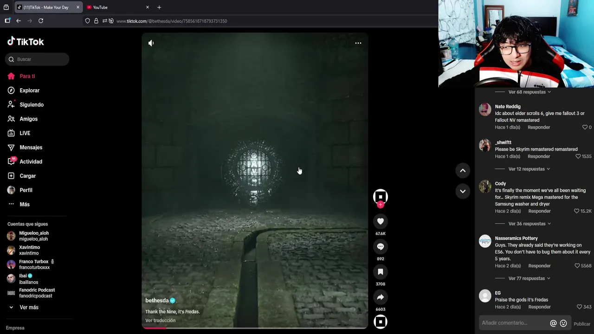Viewport: 594px width, 334px height.
Task: Reply to Cody's comment
Action: click(539, 211)
